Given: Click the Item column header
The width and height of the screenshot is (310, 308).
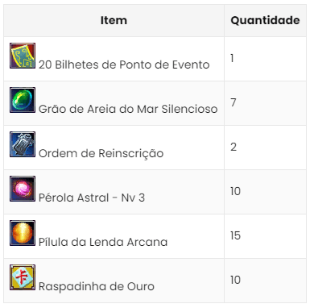Looking at the screenshot, I should tap(114, 20).
